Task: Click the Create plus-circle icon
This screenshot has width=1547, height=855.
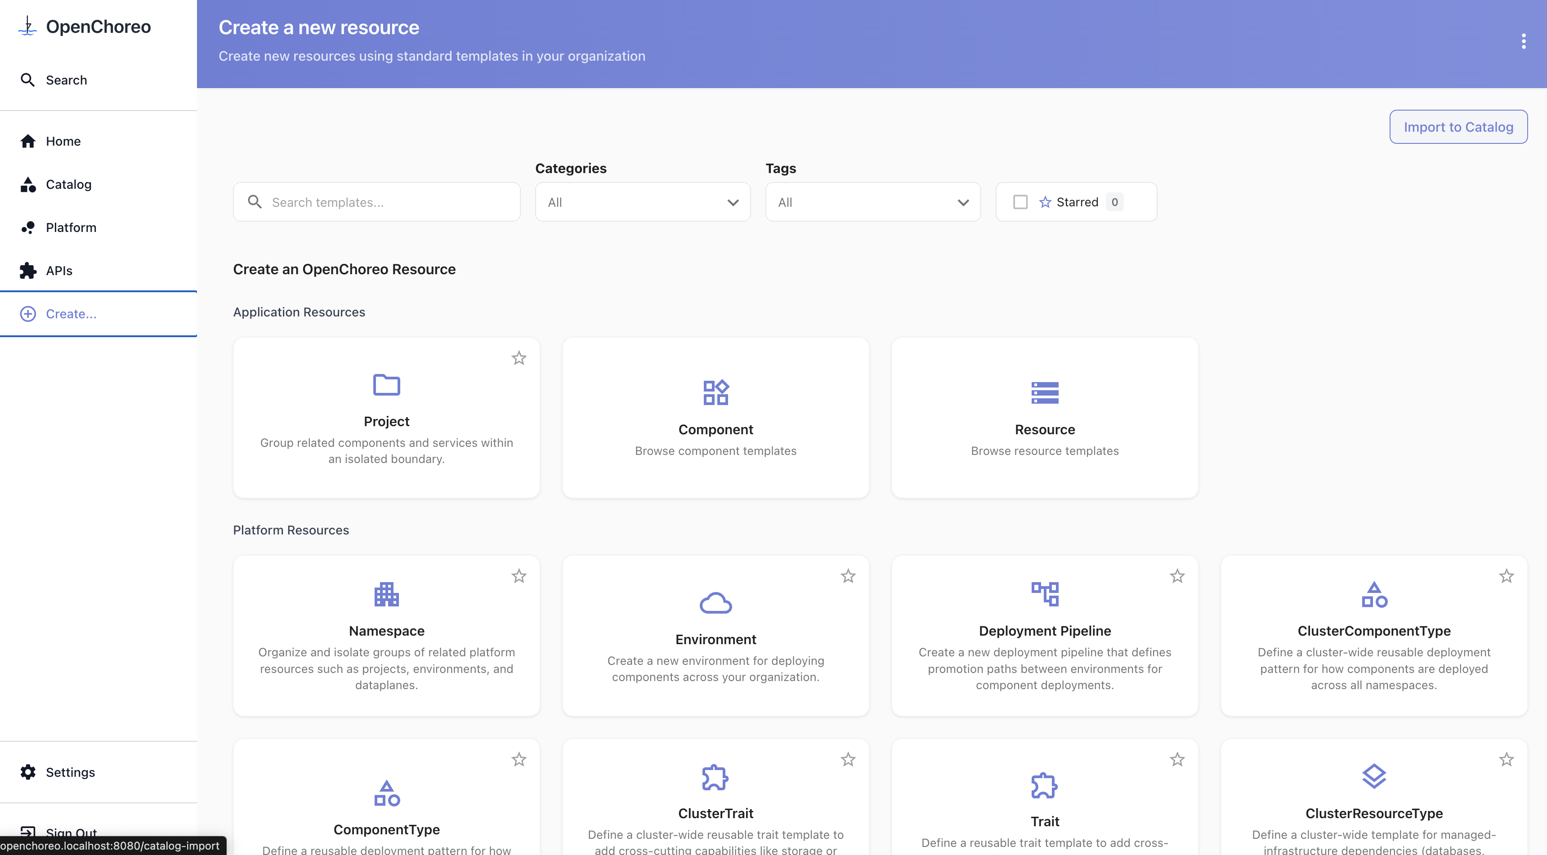Action: point(27,314)
